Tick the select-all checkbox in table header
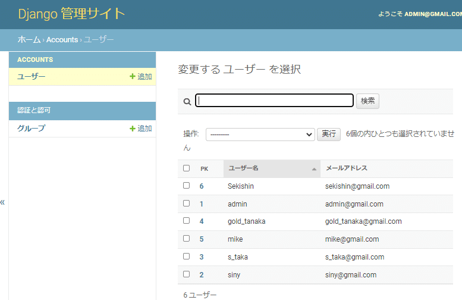 (186, 168)
